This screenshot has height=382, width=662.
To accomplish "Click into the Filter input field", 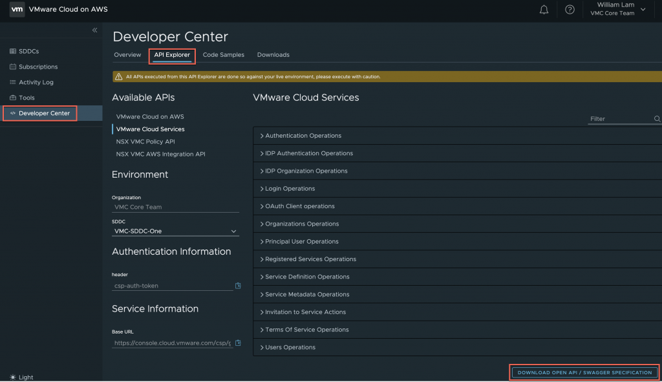I will click(619, 119).
